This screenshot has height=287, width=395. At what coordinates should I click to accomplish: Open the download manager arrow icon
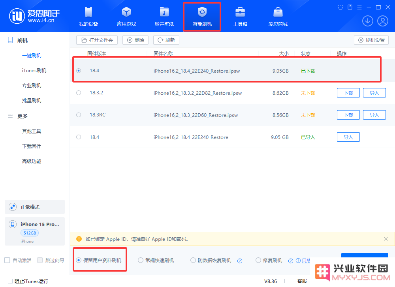point(367,21)
